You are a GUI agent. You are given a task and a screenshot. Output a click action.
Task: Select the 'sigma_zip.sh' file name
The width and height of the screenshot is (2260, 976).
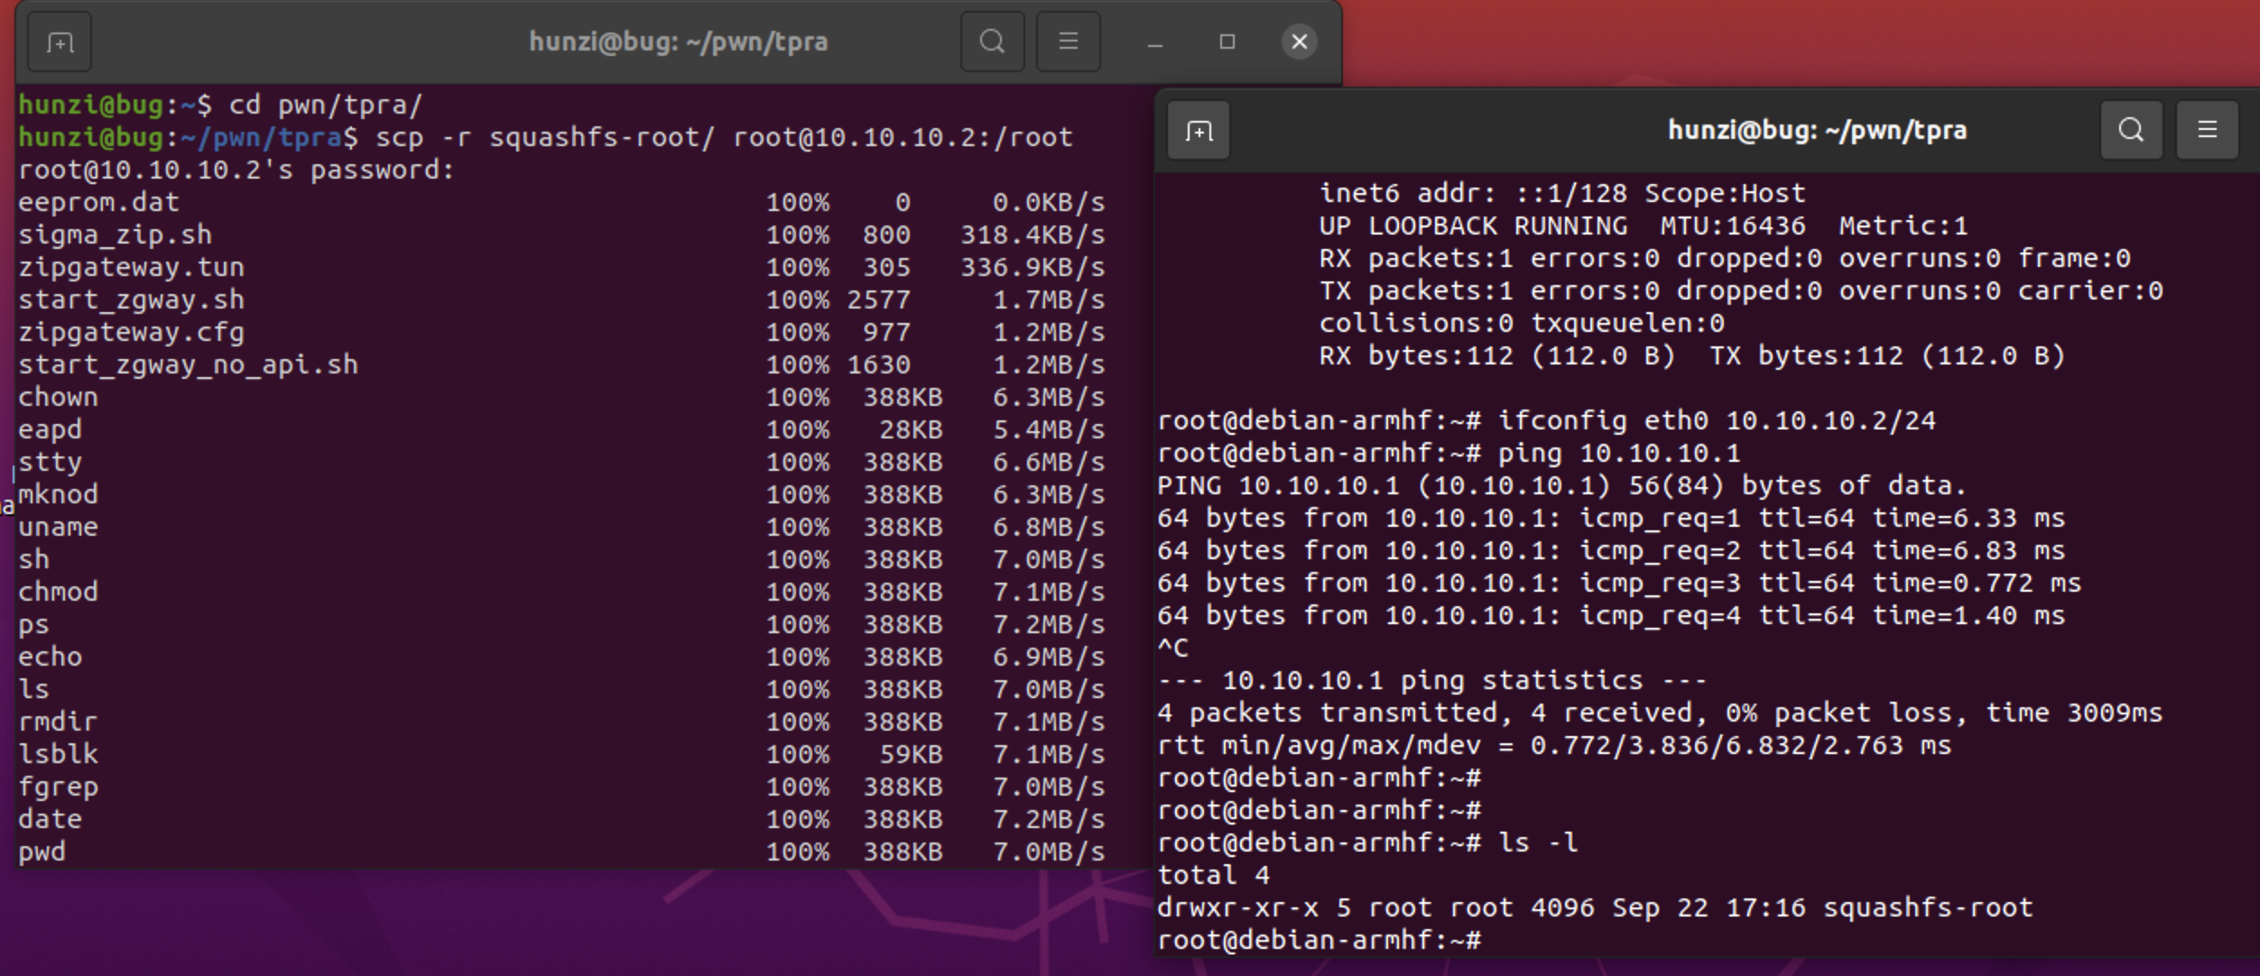coord(115,235)
